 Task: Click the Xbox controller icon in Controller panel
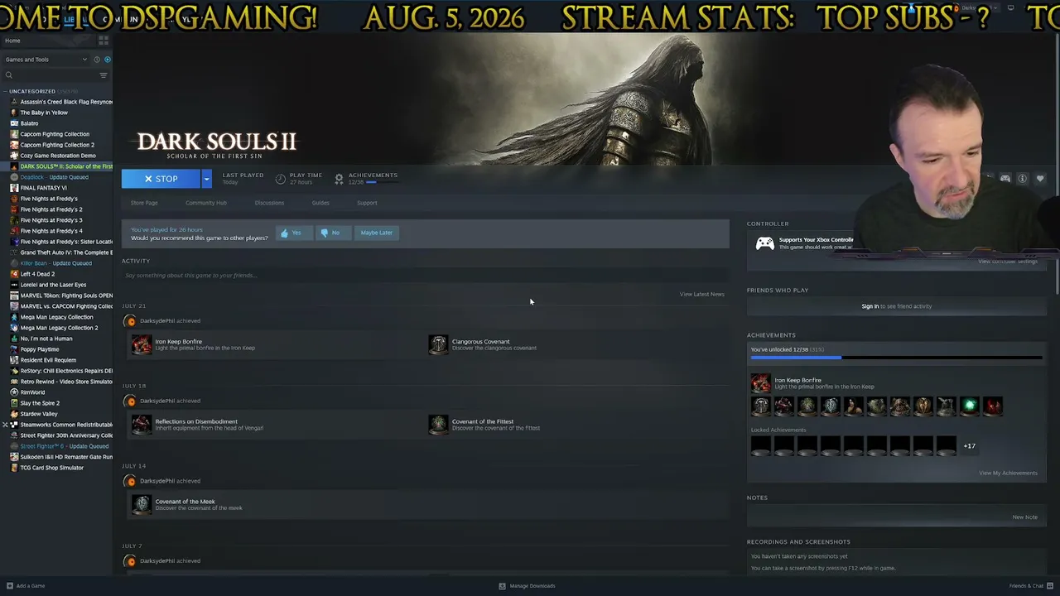765,243
